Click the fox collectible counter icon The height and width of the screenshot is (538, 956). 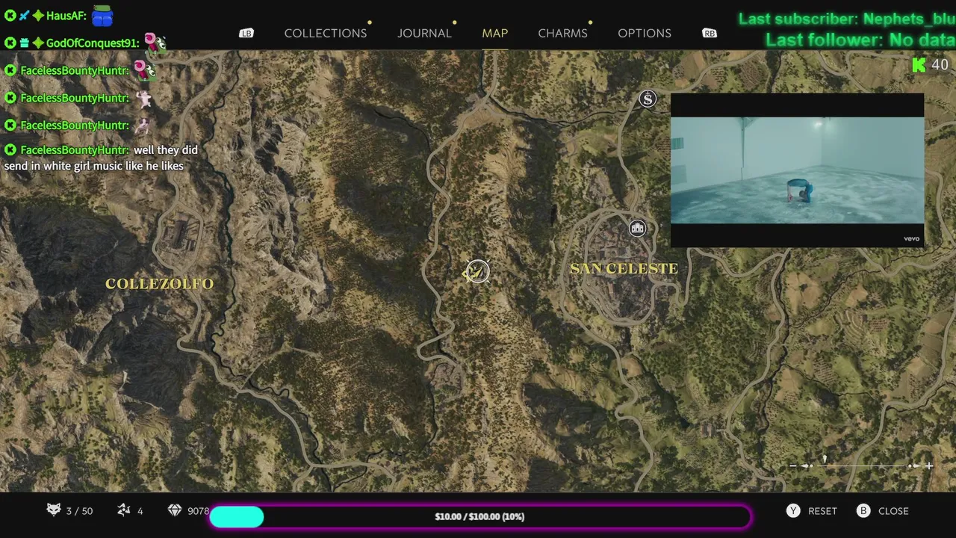(54, 510)
